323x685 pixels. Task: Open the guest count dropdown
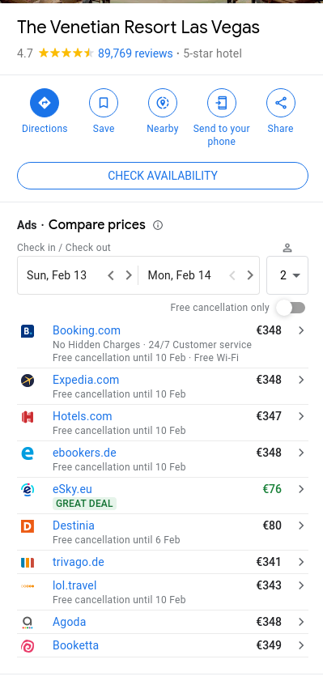(287, 275)
